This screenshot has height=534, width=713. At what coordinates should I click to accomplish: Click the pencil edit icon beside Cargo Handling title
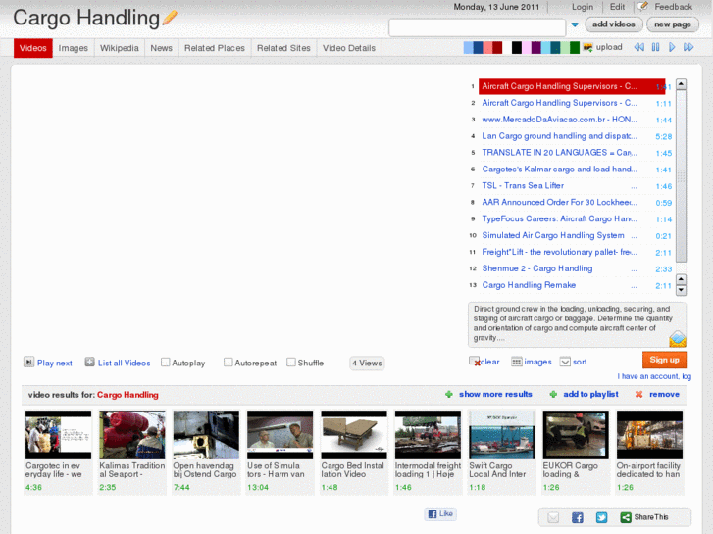pos(170,18)
